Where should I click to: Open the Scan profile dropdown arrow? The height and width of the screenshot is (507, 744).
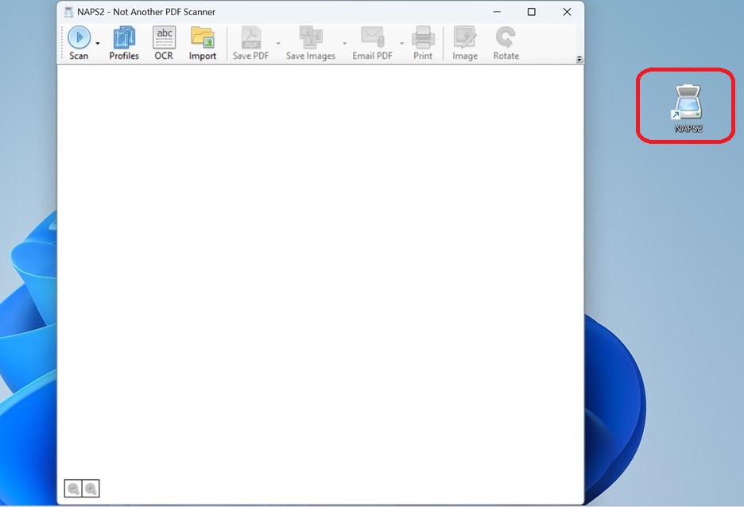pos(98,43)
